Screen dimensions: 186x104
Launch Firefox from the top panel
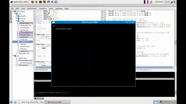[33, 2]
